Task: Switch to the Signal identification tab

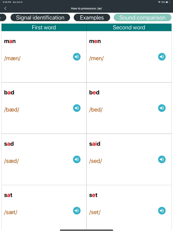Action: click(x=40, y=18)
